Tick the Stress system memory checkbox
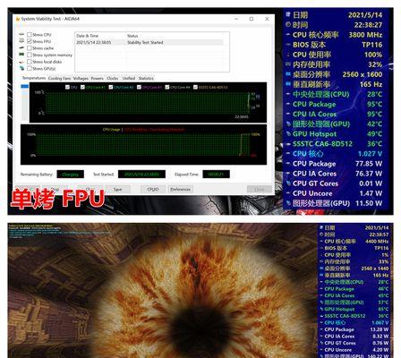The image size is (401, 358). (30, 55)
